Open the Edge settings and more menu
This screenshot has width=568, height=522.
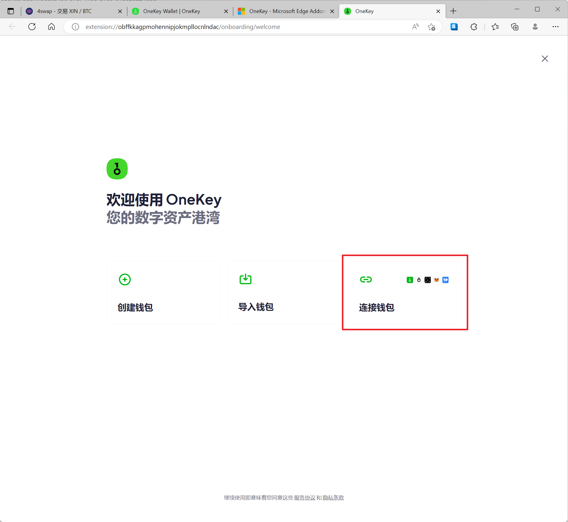click(x=555, y=27)
